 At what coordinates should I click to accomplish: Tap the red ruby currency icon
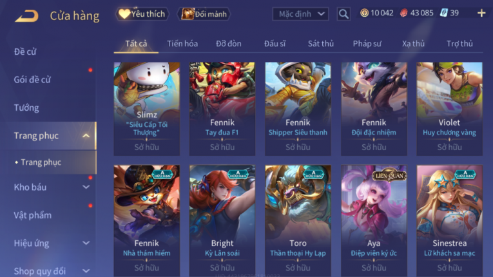(x=403, y=13)
